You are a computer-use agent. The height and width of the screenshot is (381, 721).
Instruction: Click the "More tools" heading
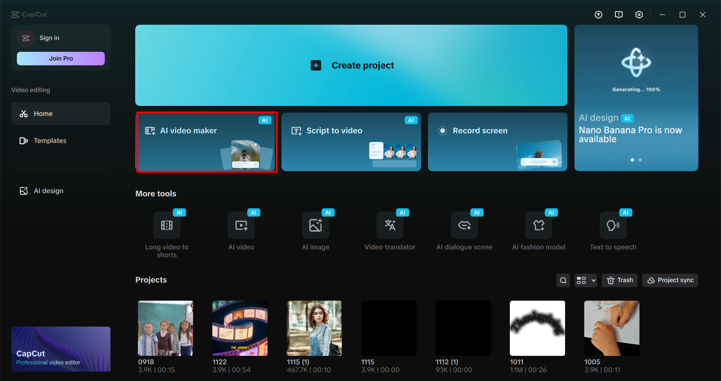pyautogui.click(x=156, y=194)
